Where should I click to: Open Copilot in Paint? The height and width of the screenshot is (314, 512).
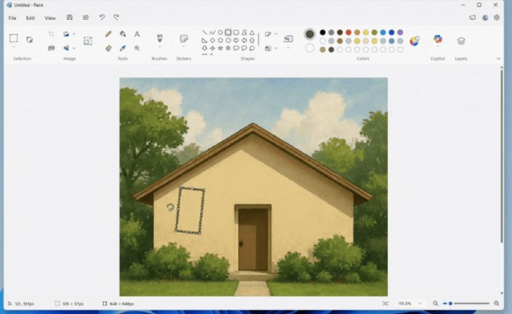pyautogui.click(x=438, y=40)
